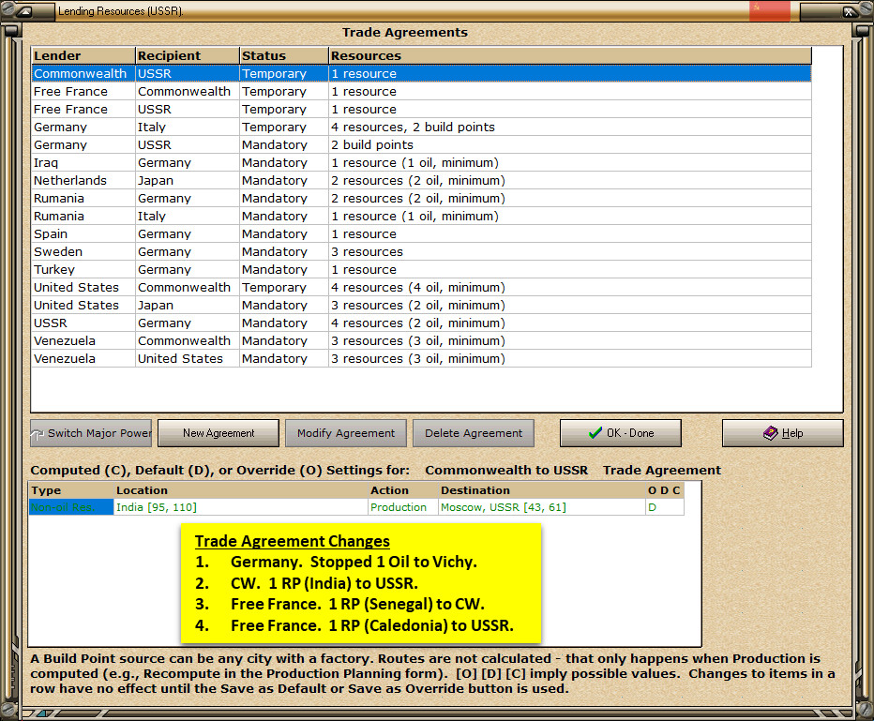The width and height of the screenshot is (874, 721).
Task: Click '4 resources, 2 build points' cell
Action: tap(570, 127)
